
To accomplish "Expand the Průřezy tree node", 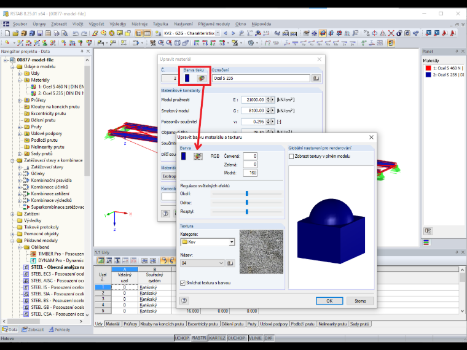I will [20, 100].
